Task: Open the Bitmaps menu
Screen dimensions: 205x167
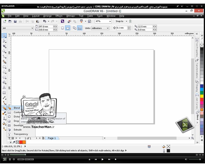Action: [71, 16]
